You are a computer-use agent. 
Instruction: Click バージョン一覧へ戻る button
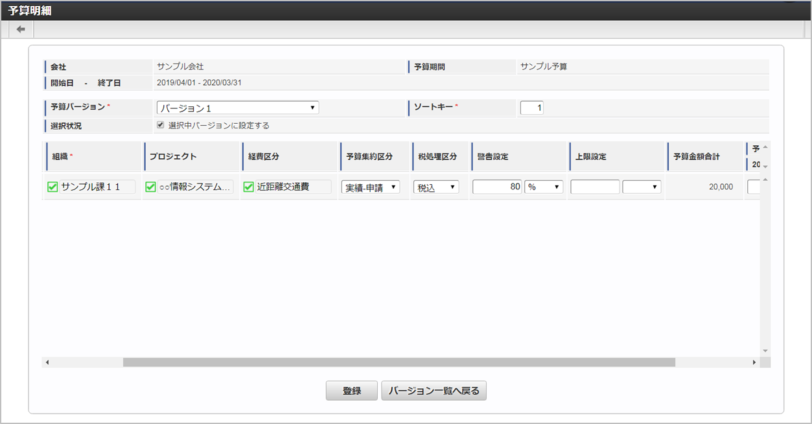click(434, 390)
